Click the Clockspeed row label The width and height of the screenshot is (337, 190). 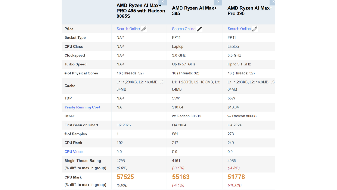point(75,55)
